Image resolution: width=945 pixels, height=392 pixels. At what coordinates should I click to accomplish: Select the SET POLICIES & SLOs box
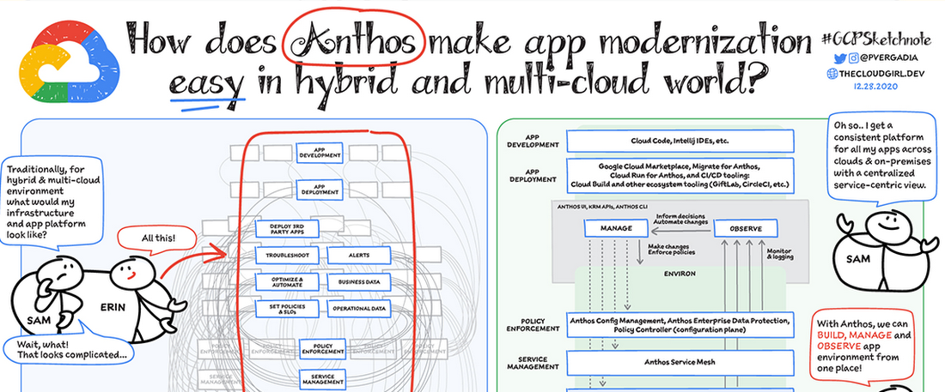pos(287,309)
